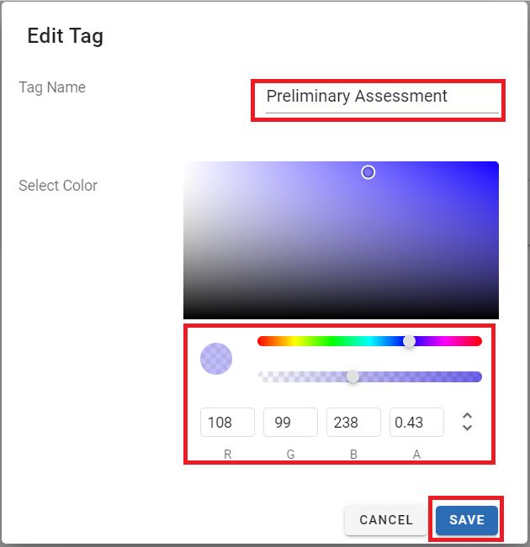Click the up arrow of color mode switcher
This screenshot has width=530, height=547.
click(x=468, y=416)
